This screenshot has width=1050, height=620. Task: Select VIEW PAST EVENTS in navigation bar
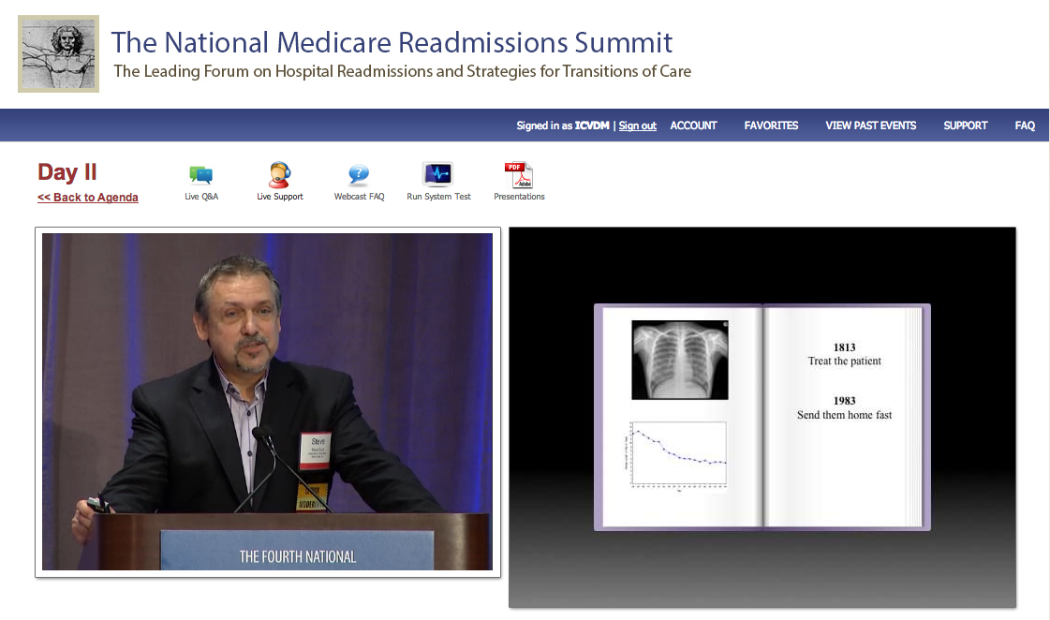[x=870, y=125]
